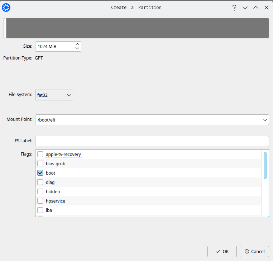This screenshot has height=261, width=273.
Task: Enable the bios-grub flag checkbox
Action: (40, 163)
